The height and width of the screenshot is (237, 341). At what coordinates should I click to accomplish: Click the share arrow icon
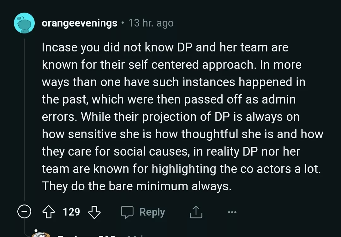coord(195,212)
